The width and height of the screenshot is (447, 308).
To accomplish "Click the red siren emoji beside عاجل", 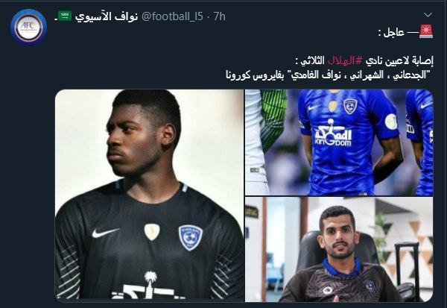I will [426, 31].
